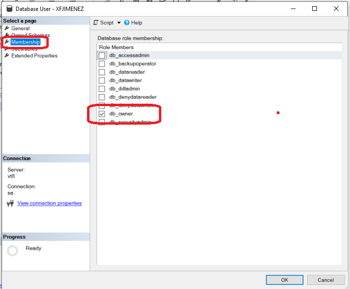Click the connection name sa
This screenshot has width=350, height=289.
click(10, 193)
